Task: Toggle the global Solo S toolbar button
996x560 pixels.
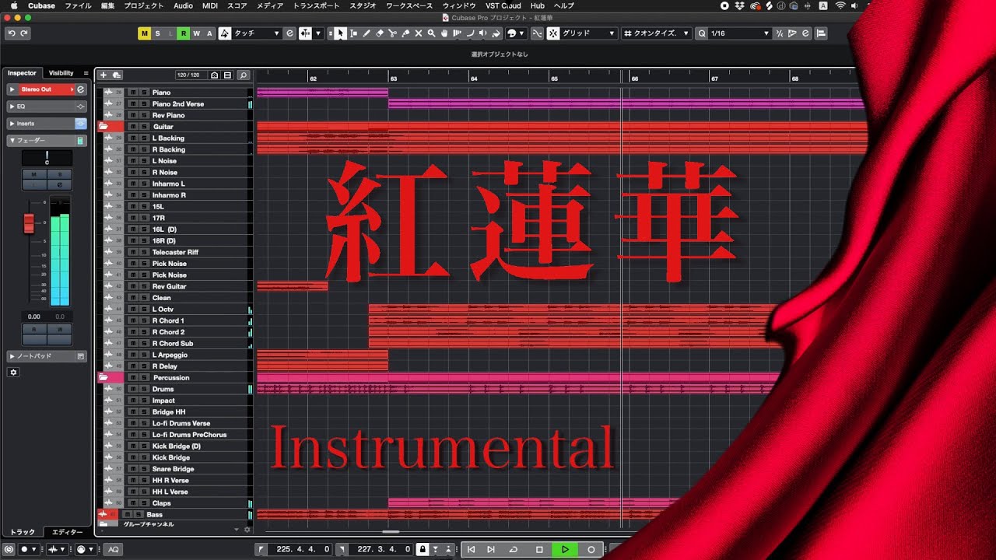Action: pos(157,33)
